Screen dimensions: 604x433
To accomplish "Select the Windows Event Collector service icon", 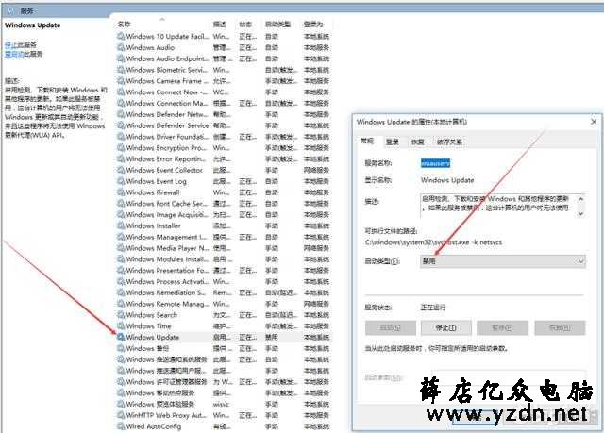I will (x=121, y=170).
